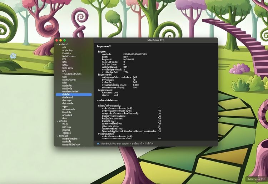This screenshot has height=184, width=268.
Task: Select Thunderbolt/USB4 in the sidebar
Action: (71, 73)
